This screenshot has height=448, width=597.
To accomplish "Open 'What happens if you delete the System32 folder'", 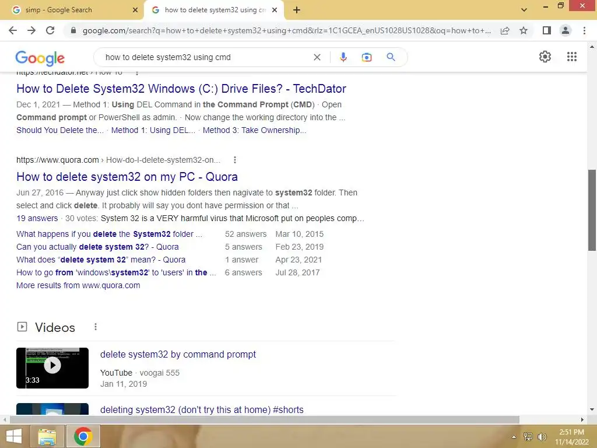I will point(109,234).
